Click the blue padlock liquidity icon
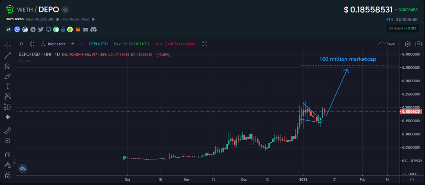This screenshot has width=425, height=185. point(63,30)
